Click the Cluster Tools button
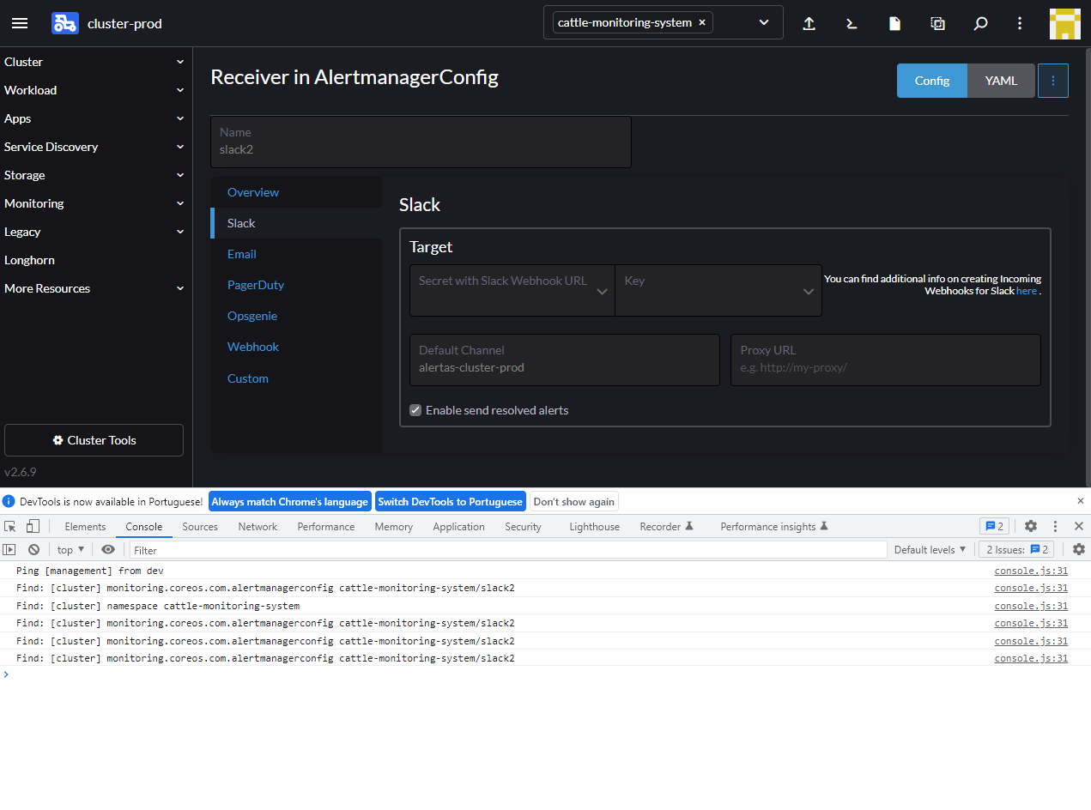 94,439
